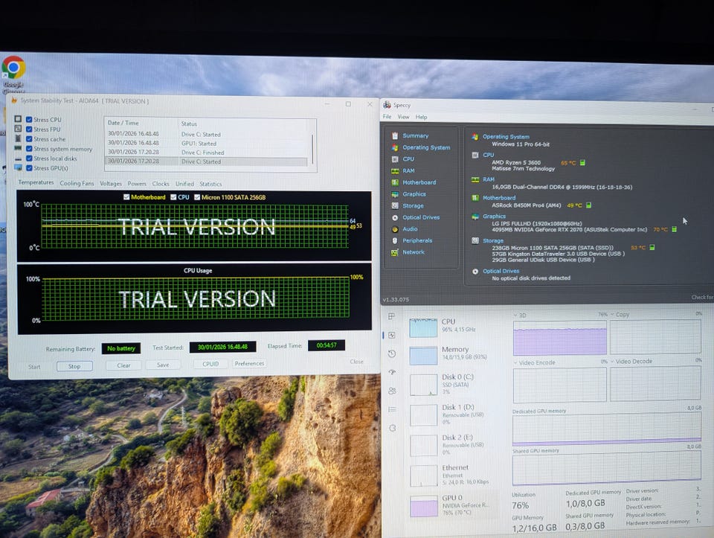Screen dimensions: 714x538
Task: Click the Save button in AIDA64
Action: [163, 365]
